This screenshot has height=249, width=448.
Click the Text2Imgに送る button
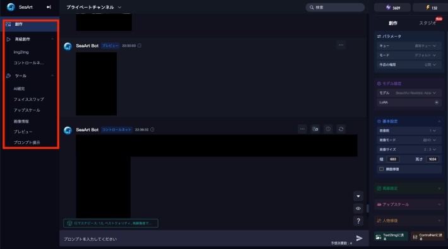(x=391, y=236)
